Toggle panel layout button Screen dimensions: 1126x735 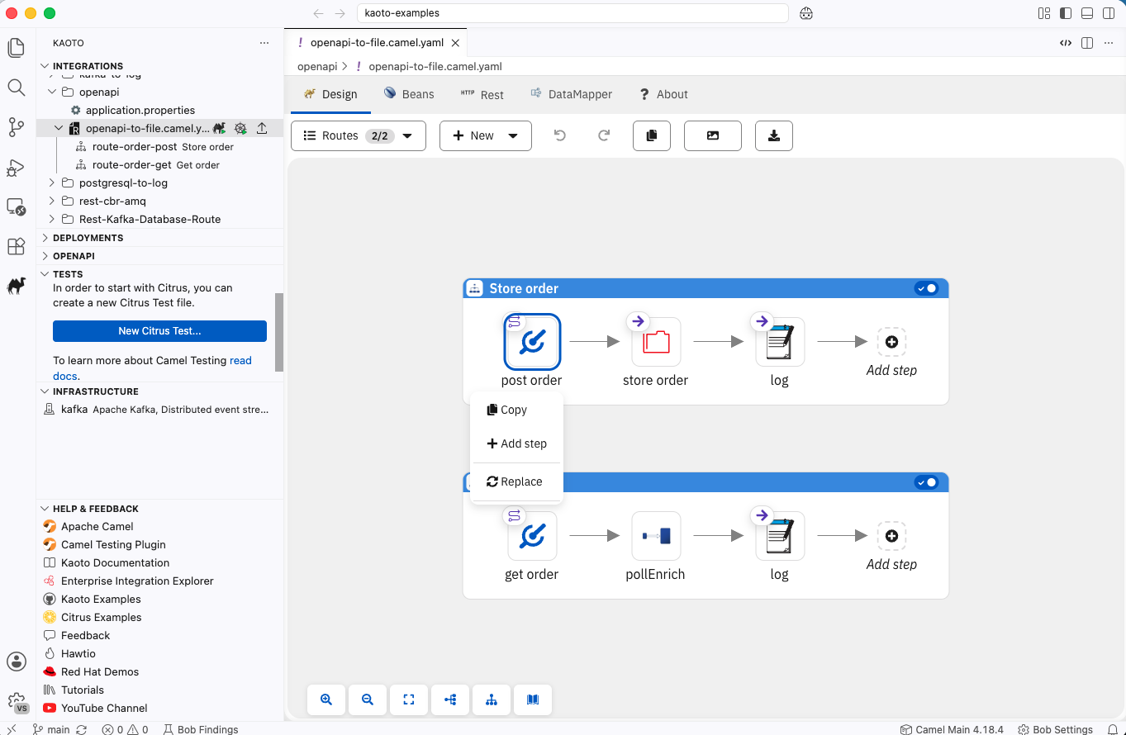click(1087, 13)
